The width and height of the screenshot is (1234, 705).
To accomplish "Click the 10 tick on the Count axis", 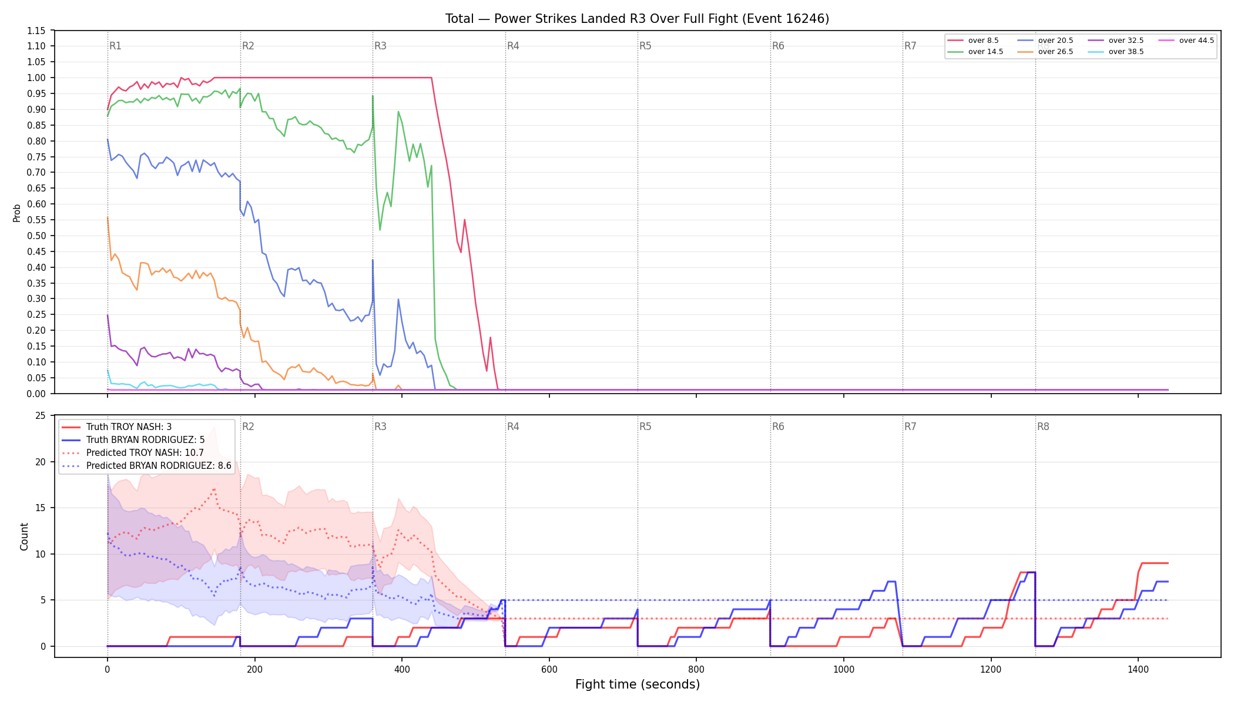I will point(41,554).
